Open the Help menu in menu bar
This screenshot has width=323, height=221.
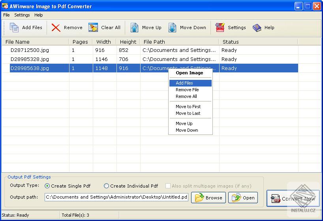(x=39, y=15)
